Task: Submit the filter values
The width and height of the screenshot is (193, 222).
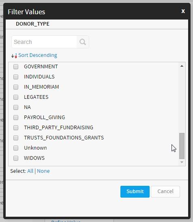Action: click(x=135, y=192)
